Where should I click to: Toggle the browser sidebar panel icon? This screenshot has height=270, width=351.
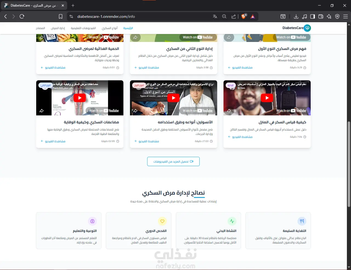(x=313, y=16)
